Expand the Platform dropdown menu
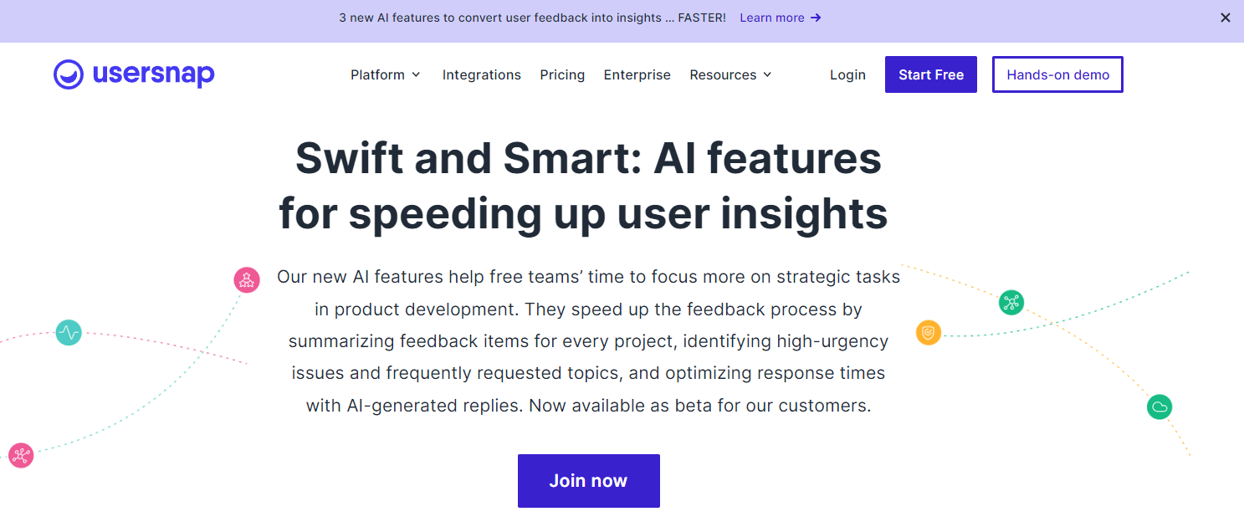1244x532 pixels. (x=386, y=75)
